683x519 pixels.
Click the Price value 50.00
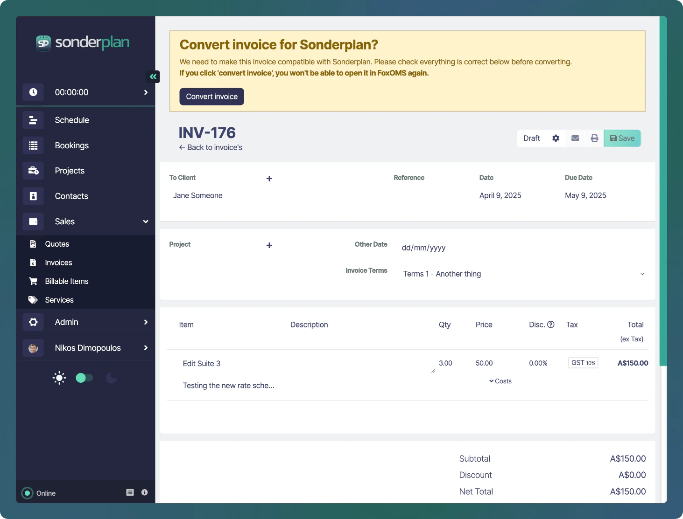pyautogui.click(x=484, y=363)
